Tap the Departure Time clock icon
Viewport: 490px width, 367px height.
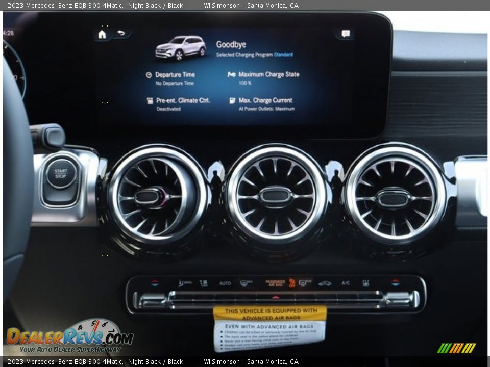point(149,75)
